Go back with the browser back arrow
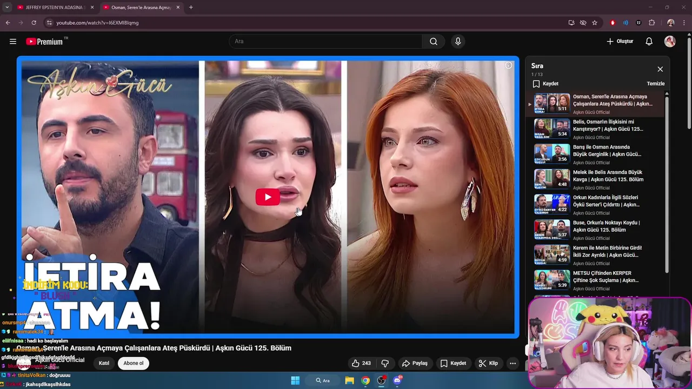692x389 pixels. pos(8,23)
